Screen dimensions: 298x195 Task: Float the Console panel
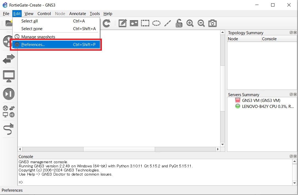point(291,156)
